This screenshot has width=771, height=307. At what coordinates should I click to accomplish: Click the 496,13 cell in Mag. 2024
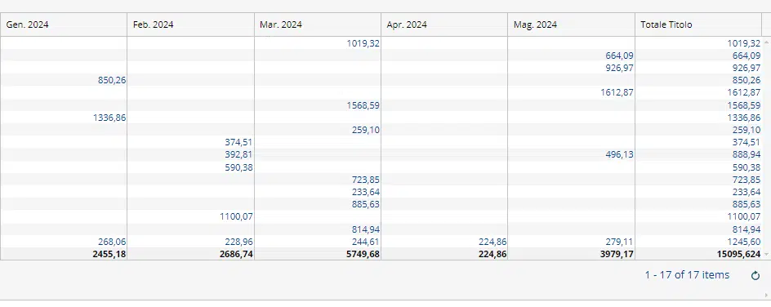tap(619, 155)
